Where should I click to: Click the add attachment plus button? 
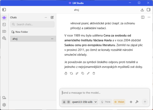point(131,102)
